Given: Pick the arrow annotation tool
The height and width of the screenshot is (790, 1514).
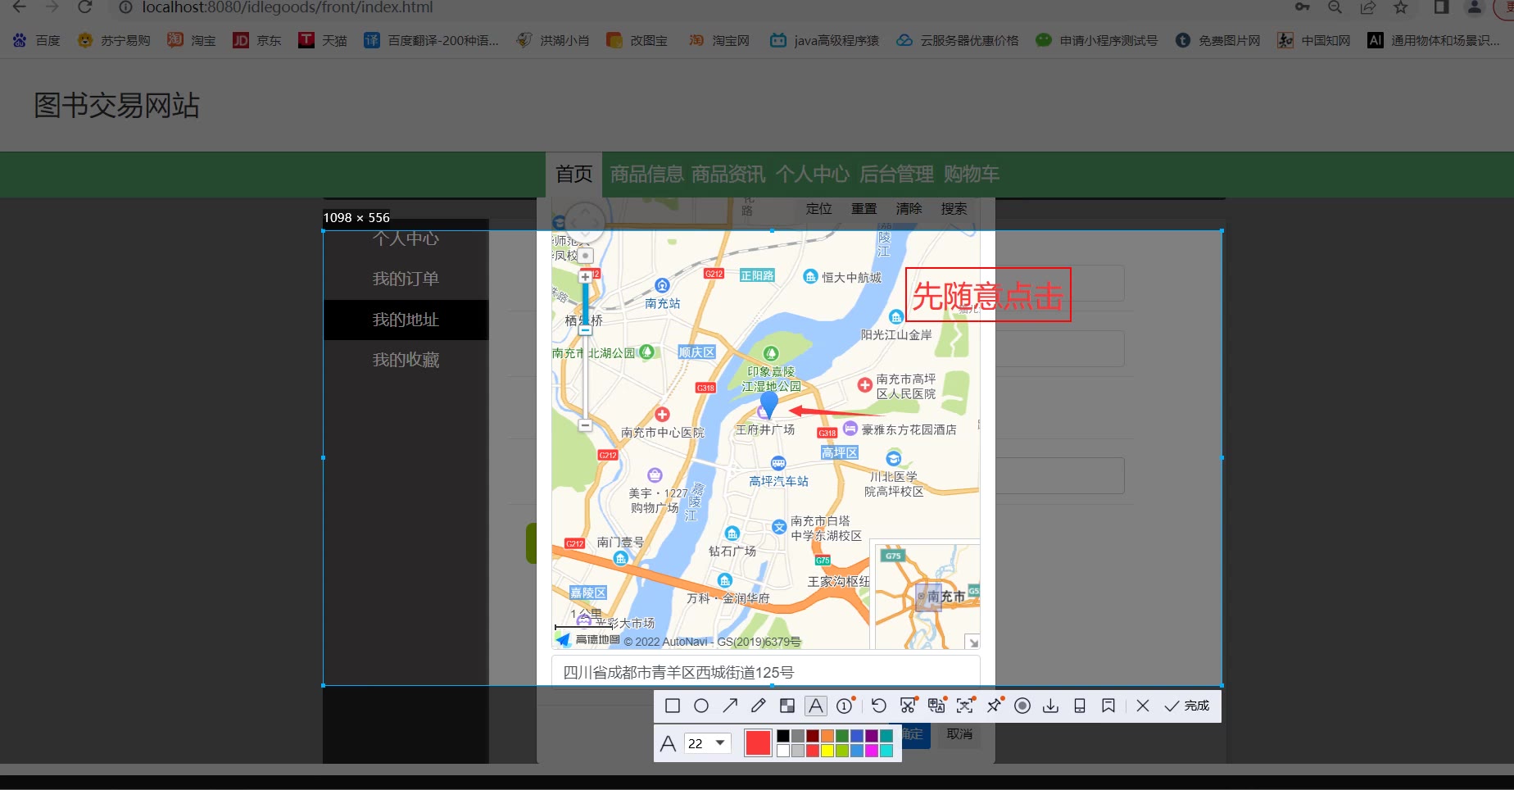Looking at the screenshot, I should pyautogui.click(x=730, y=706).
